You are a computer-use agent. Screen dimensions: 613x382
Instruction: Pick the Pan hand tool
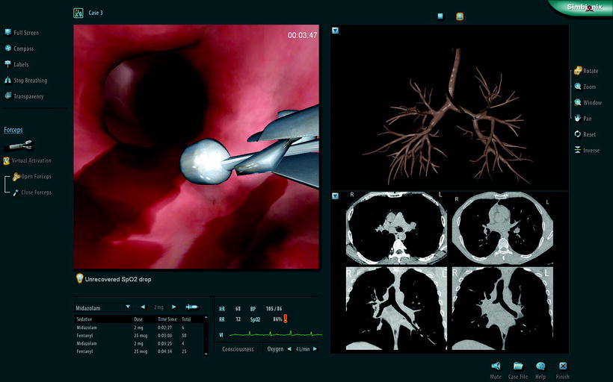click(578, 118)
